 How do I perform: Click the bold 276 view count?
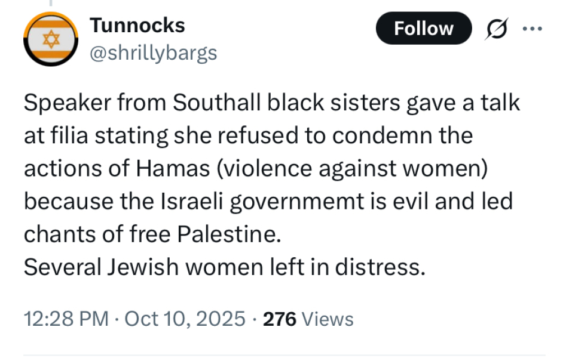click(280, 319)
